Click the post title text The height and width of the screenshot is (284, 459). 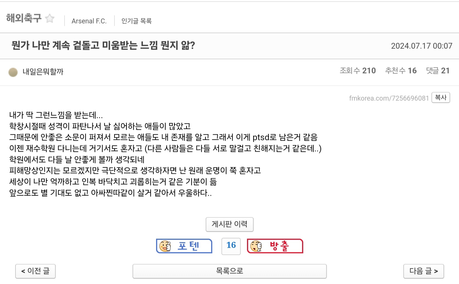(103, 45)
